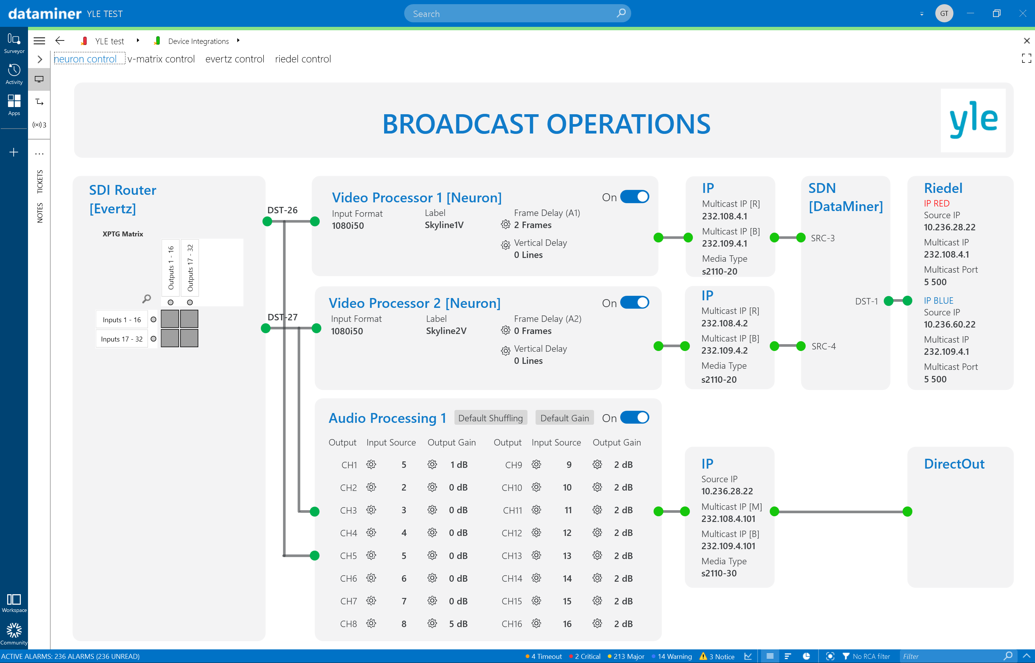
Task: Expand the sidebar with the chevron arrow
Action: (x=40, y=59)
